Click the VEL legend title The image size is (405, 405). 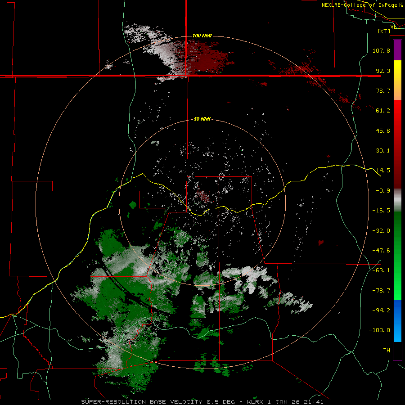(395, 27)
